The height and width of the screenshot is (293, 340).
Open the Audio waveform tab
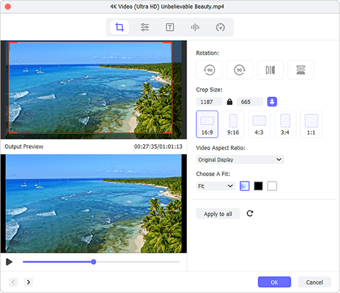(x=195, y=27)
